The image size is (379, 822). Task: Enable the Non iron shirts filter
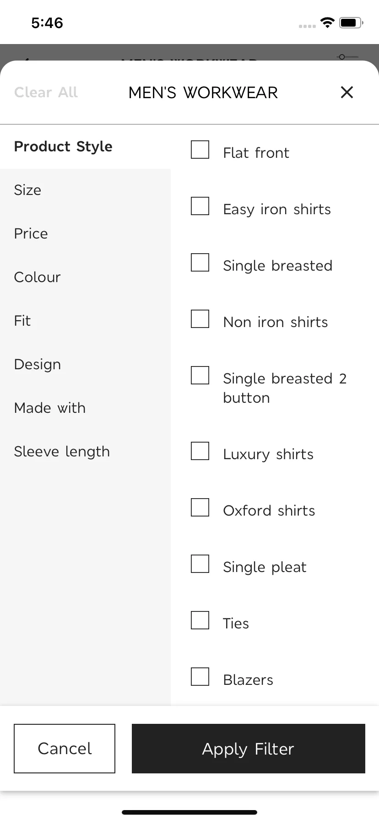pos(200,319)
